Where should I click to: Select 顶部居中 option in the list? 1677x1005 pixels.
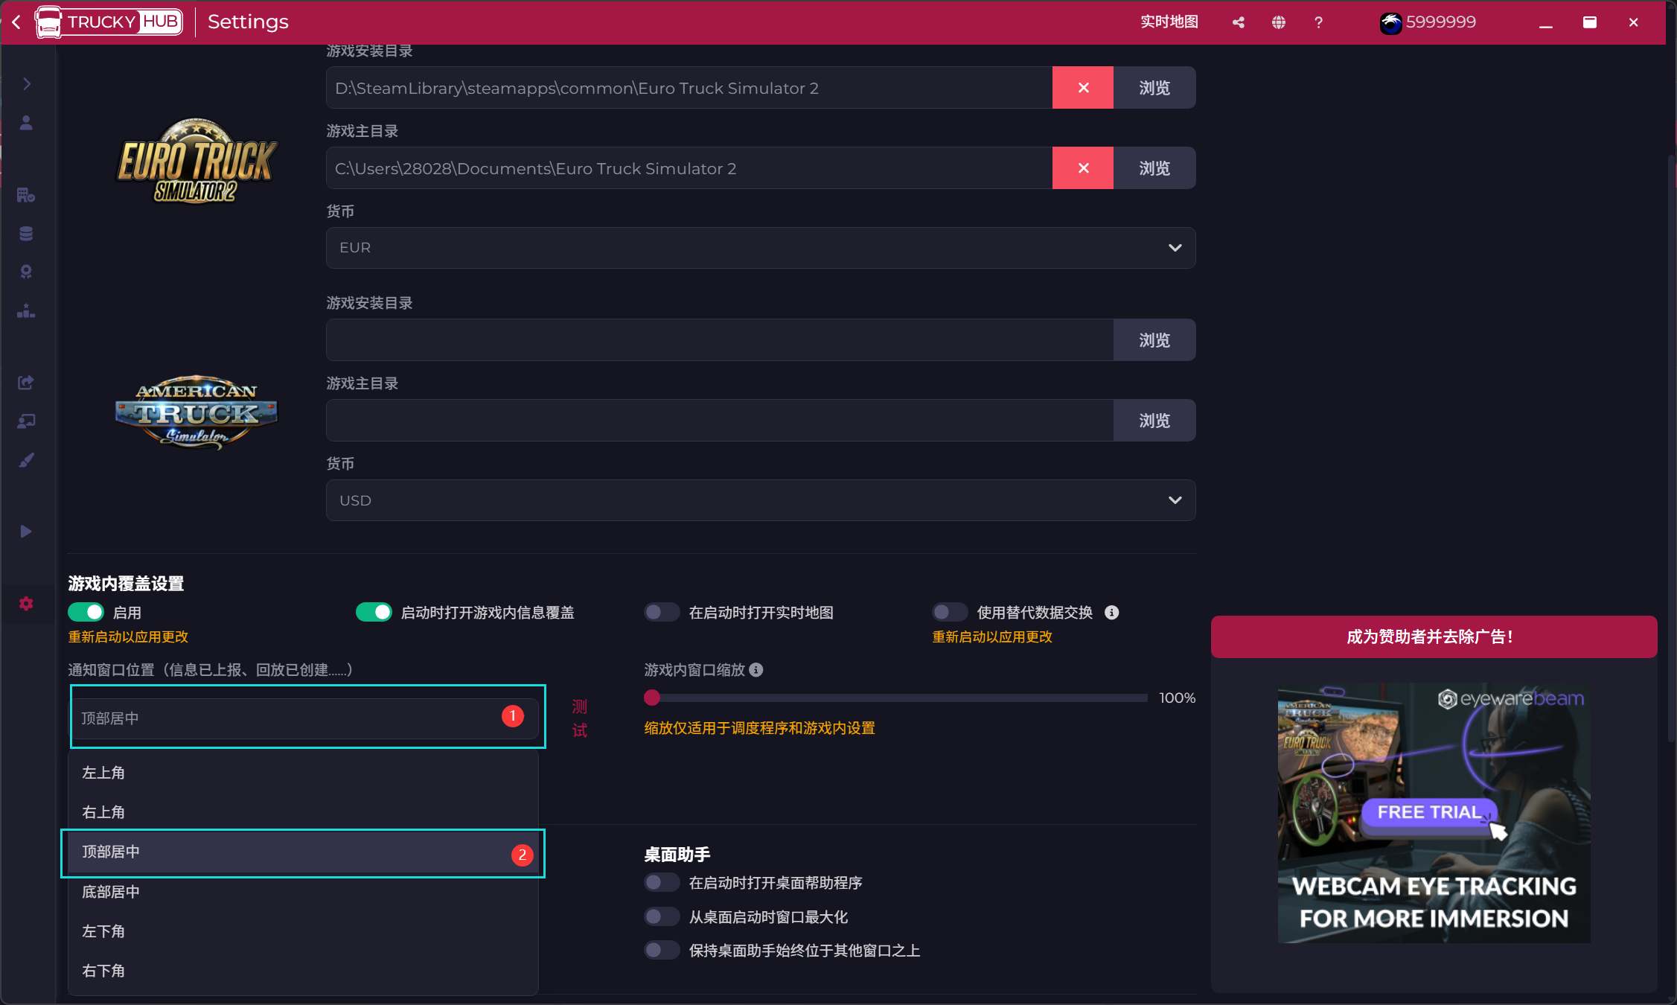click(303, 852)
